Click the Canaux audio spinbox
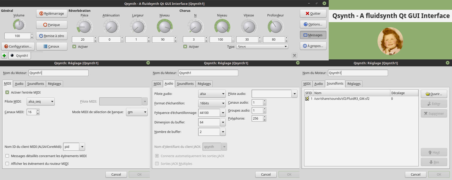Screen dimensions: 452x180 tap(259, 102)
